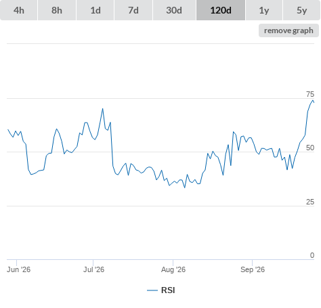Image resolution: width=321 pixels, height=308 pixels.
Task: Click the Aug '26 axis label
Action: pyautogui.click(x=173, y=269)
